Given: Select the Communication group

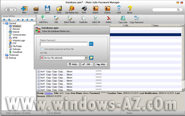Looking at the screenshot, I should (x=19, y=35).
